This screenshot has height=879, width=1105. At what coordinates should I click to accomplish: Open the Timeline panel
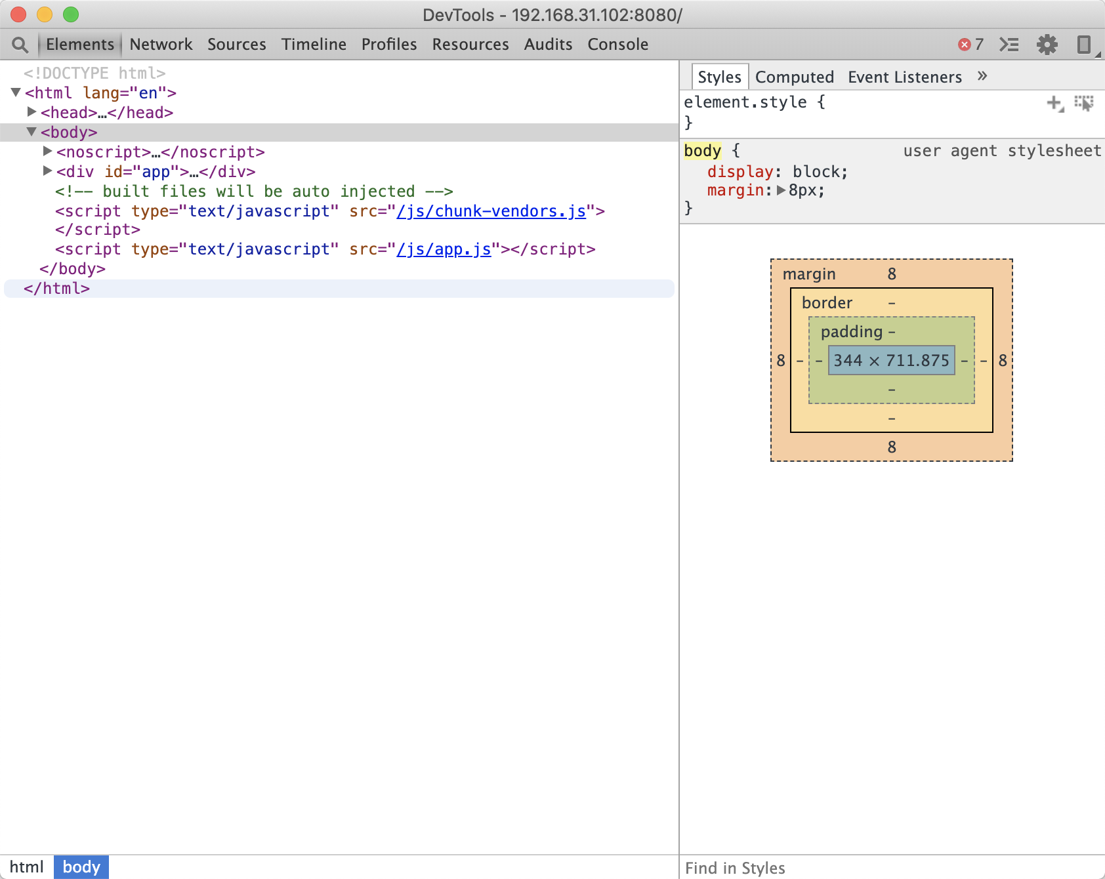[x=314, y=45]
